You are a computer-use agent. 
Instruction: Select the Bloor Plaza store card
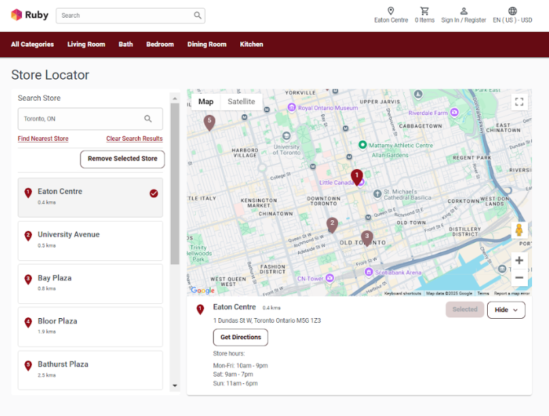90,327
